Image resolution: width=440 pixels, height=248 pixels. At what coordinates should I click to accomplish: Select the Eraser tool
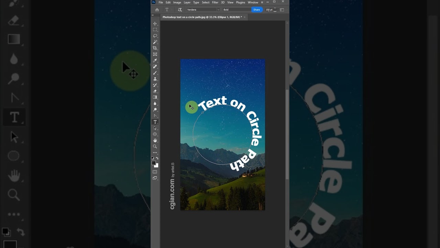pos(155,91)
